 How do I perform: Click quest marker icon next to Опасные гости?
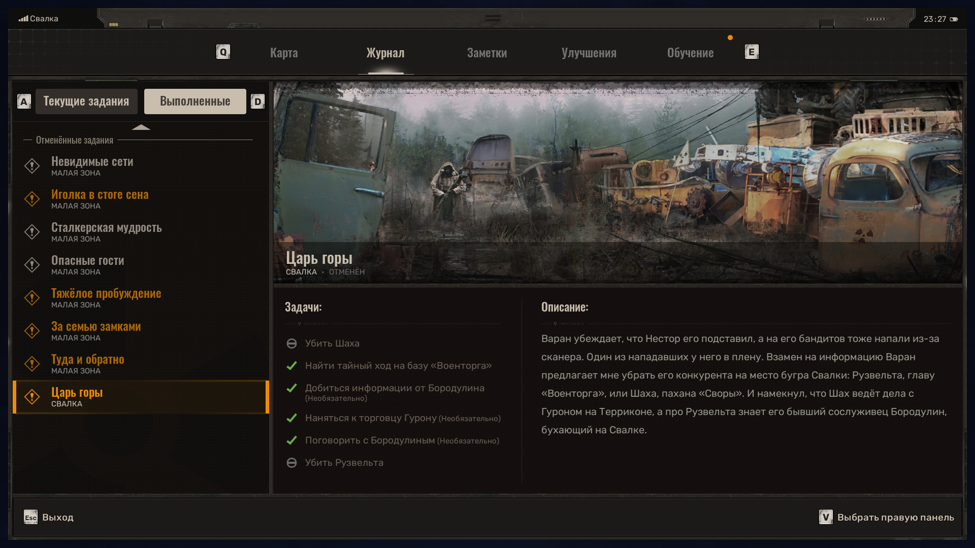pyautogui.click(x=32, y=265)
